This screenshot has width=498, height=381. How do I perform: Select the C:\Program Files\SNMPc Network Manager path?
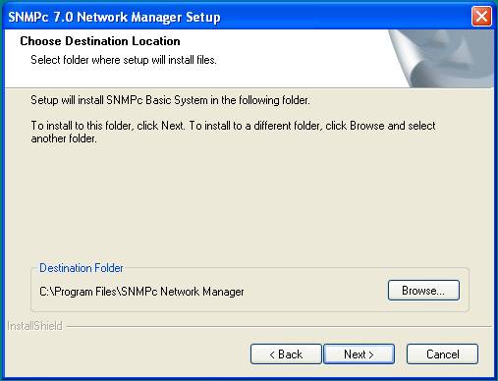(x=141, y=292)
